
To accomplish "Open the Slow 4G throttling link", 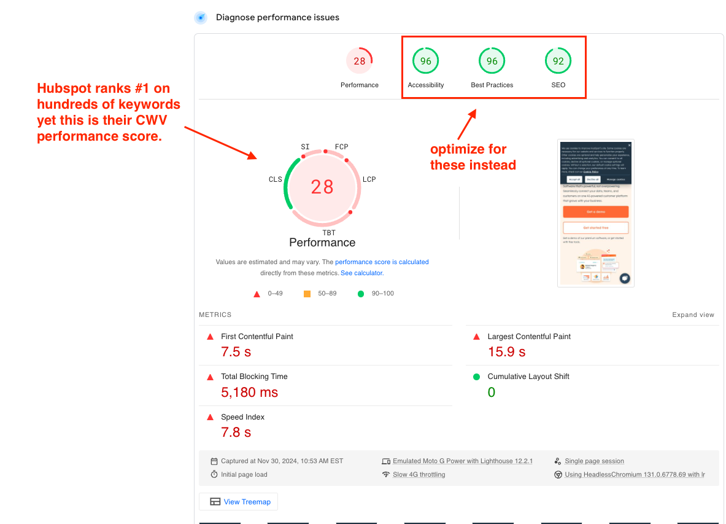I will tap(419, 474).
